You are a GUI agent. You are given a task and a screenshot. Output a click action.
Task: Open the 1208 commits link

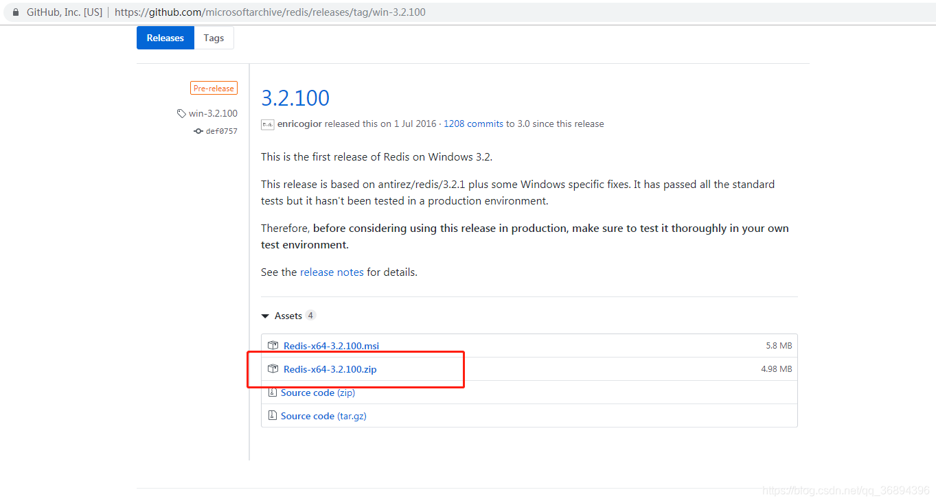tap(474, 124)
